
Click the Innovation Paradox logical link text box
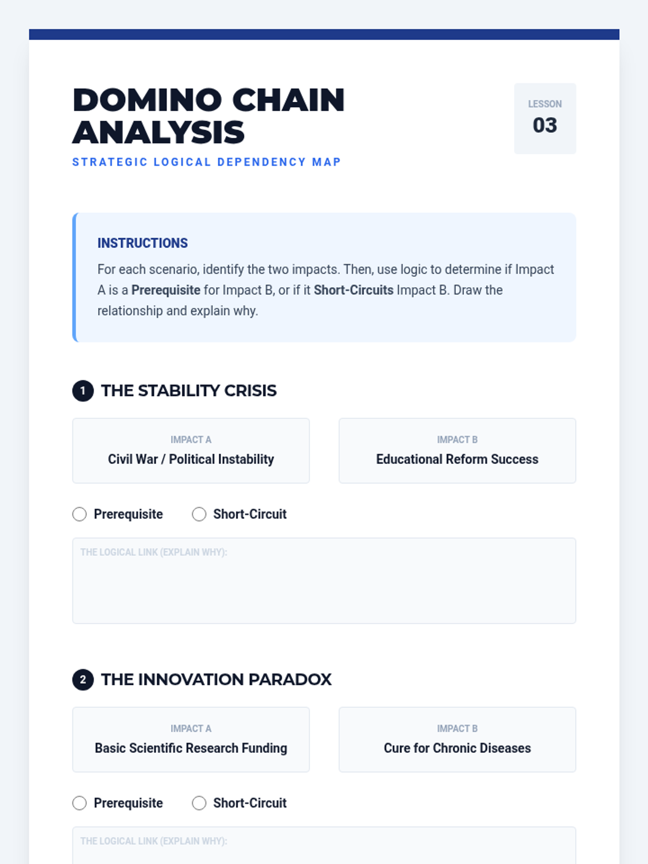point(324,846)
